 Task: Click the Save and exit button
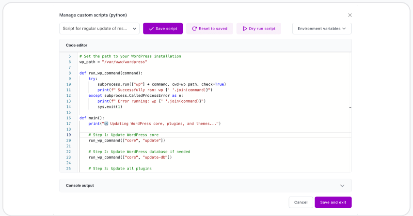point(333,202)
